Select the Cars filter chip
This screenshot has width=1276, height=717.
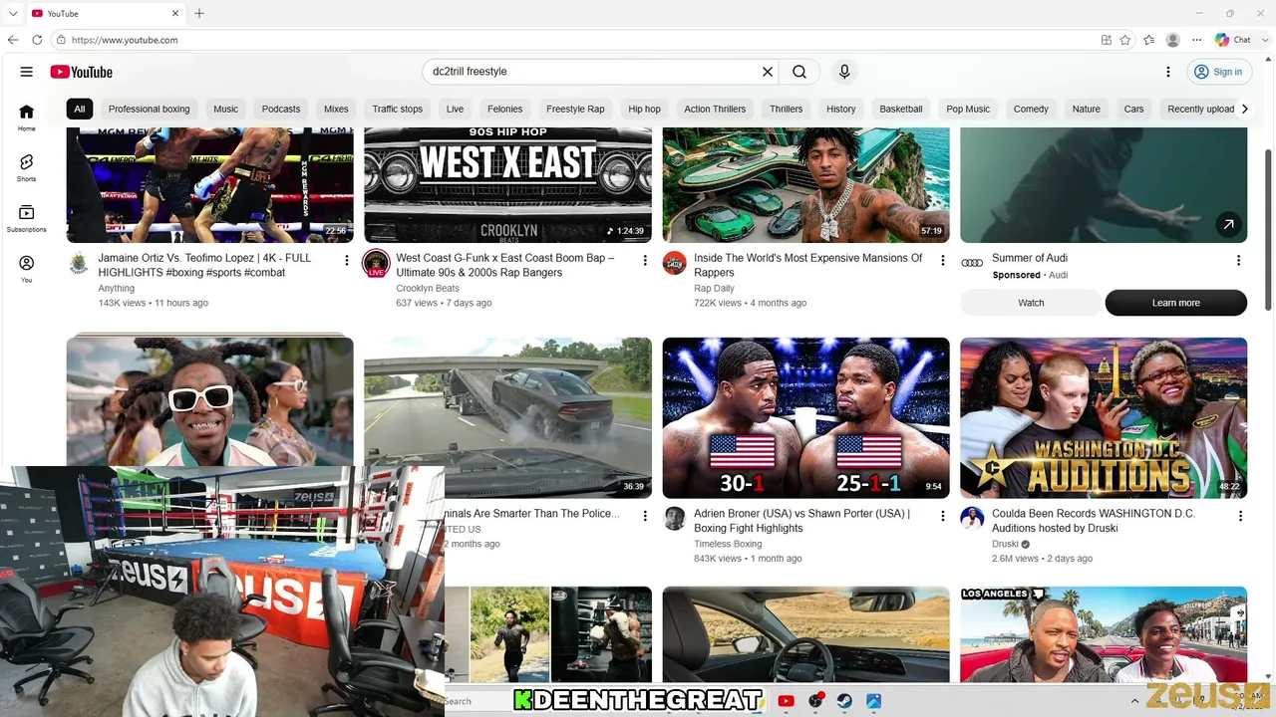click(x=1134, y=109)
